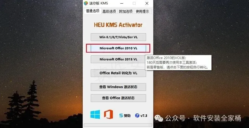Open the 赞助 sponsor dollar icon
This screenshot has height=128, width=249.
point(121,116)
